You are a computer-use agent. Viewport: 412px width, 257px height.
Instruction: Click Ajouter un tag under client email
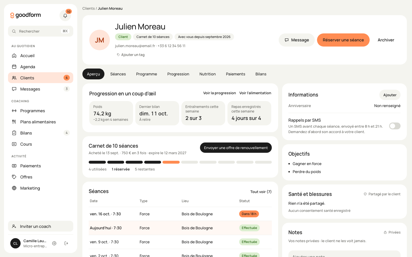[x=131, y=55]
